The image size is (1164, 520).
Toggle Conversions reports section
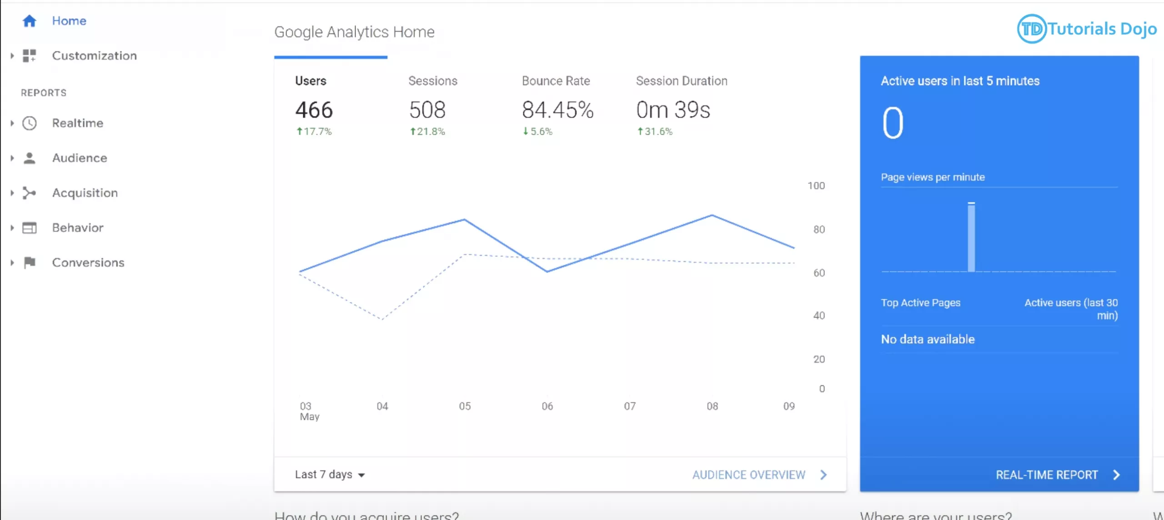click(11, 262)
